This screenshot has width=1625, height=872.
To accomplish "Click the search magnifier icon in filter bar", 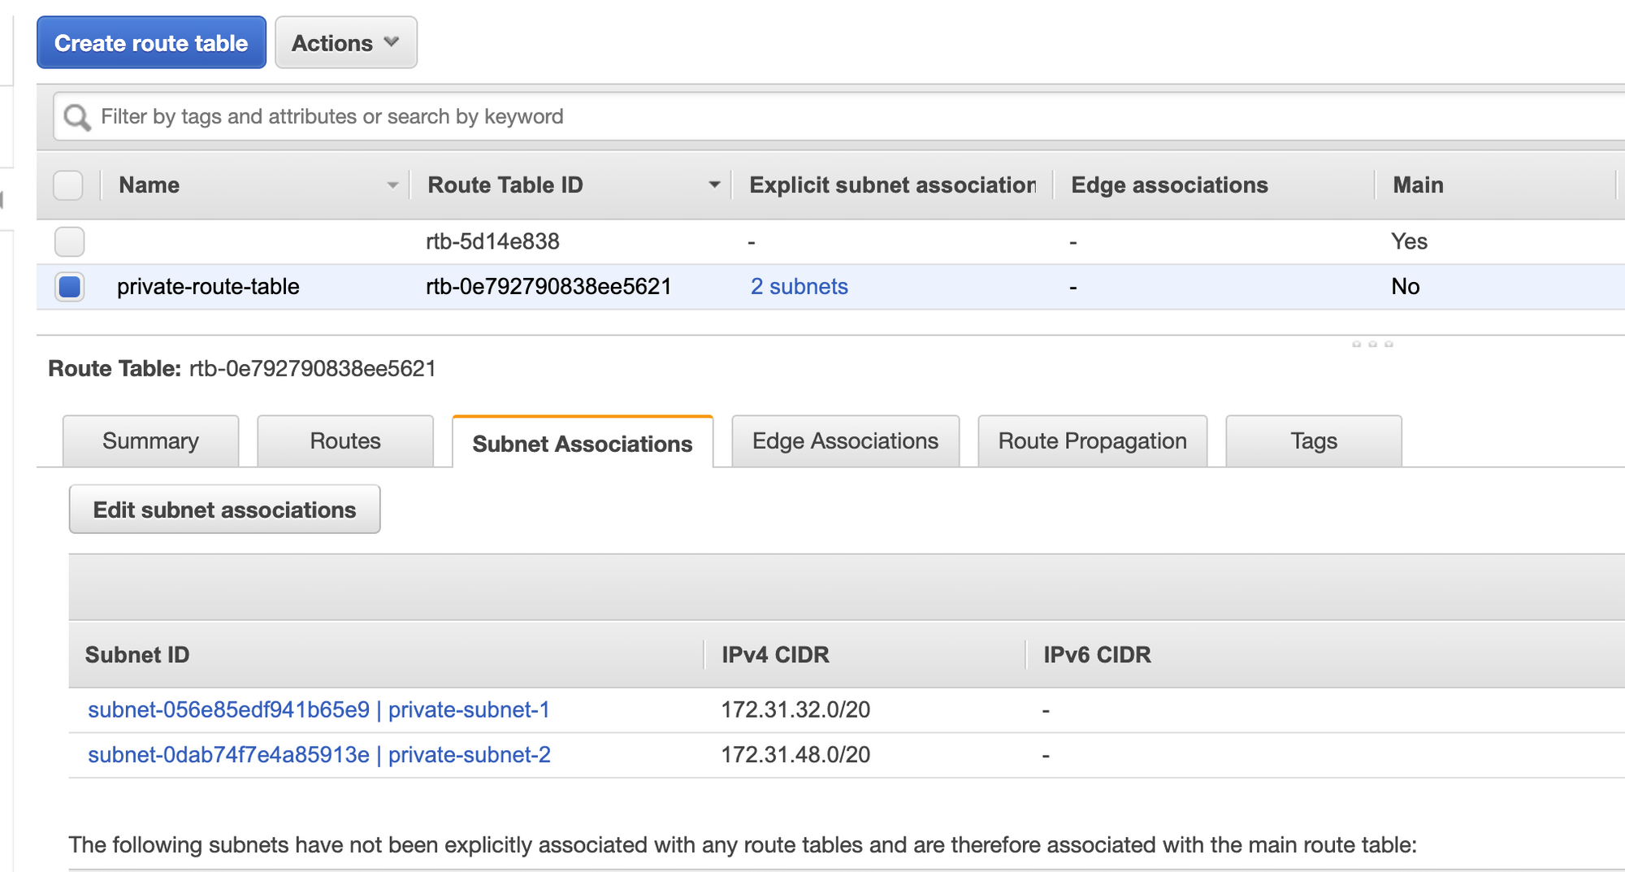I will click(77, 117).
